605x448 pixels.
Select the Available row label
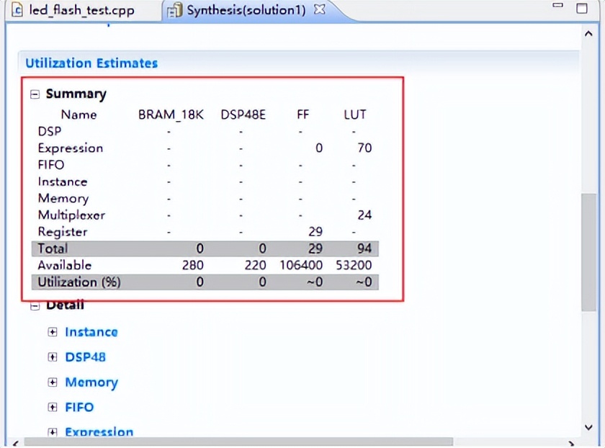pos(65,265)
